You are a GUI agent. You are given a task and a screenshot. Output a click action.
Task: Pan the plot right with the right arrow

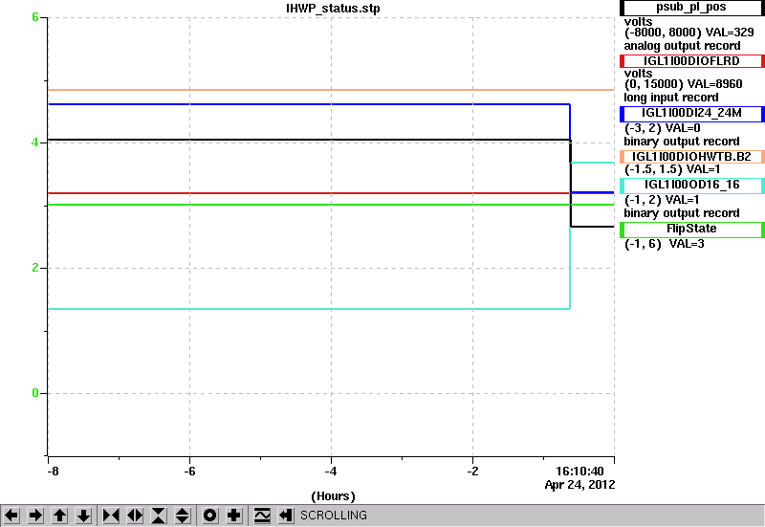pyautogui.click(x=35, y=516)
